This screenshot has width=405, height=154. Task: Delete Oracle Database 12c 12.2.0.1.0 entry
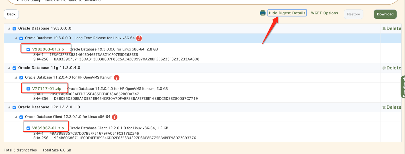click(x=392, y=107)
